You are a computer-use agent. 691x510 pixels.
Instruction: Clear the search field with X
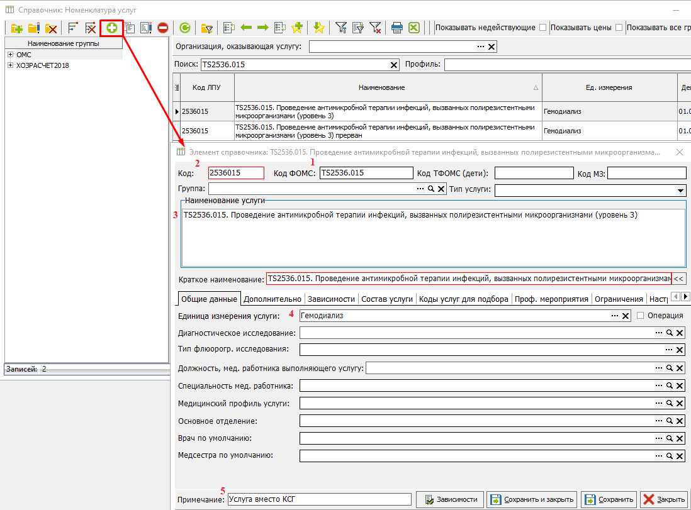tap(395, 65)
